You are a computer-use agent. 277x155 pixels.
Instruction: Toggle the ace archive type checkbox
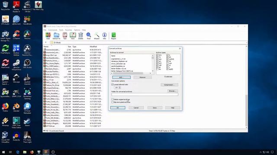(157, 59)
